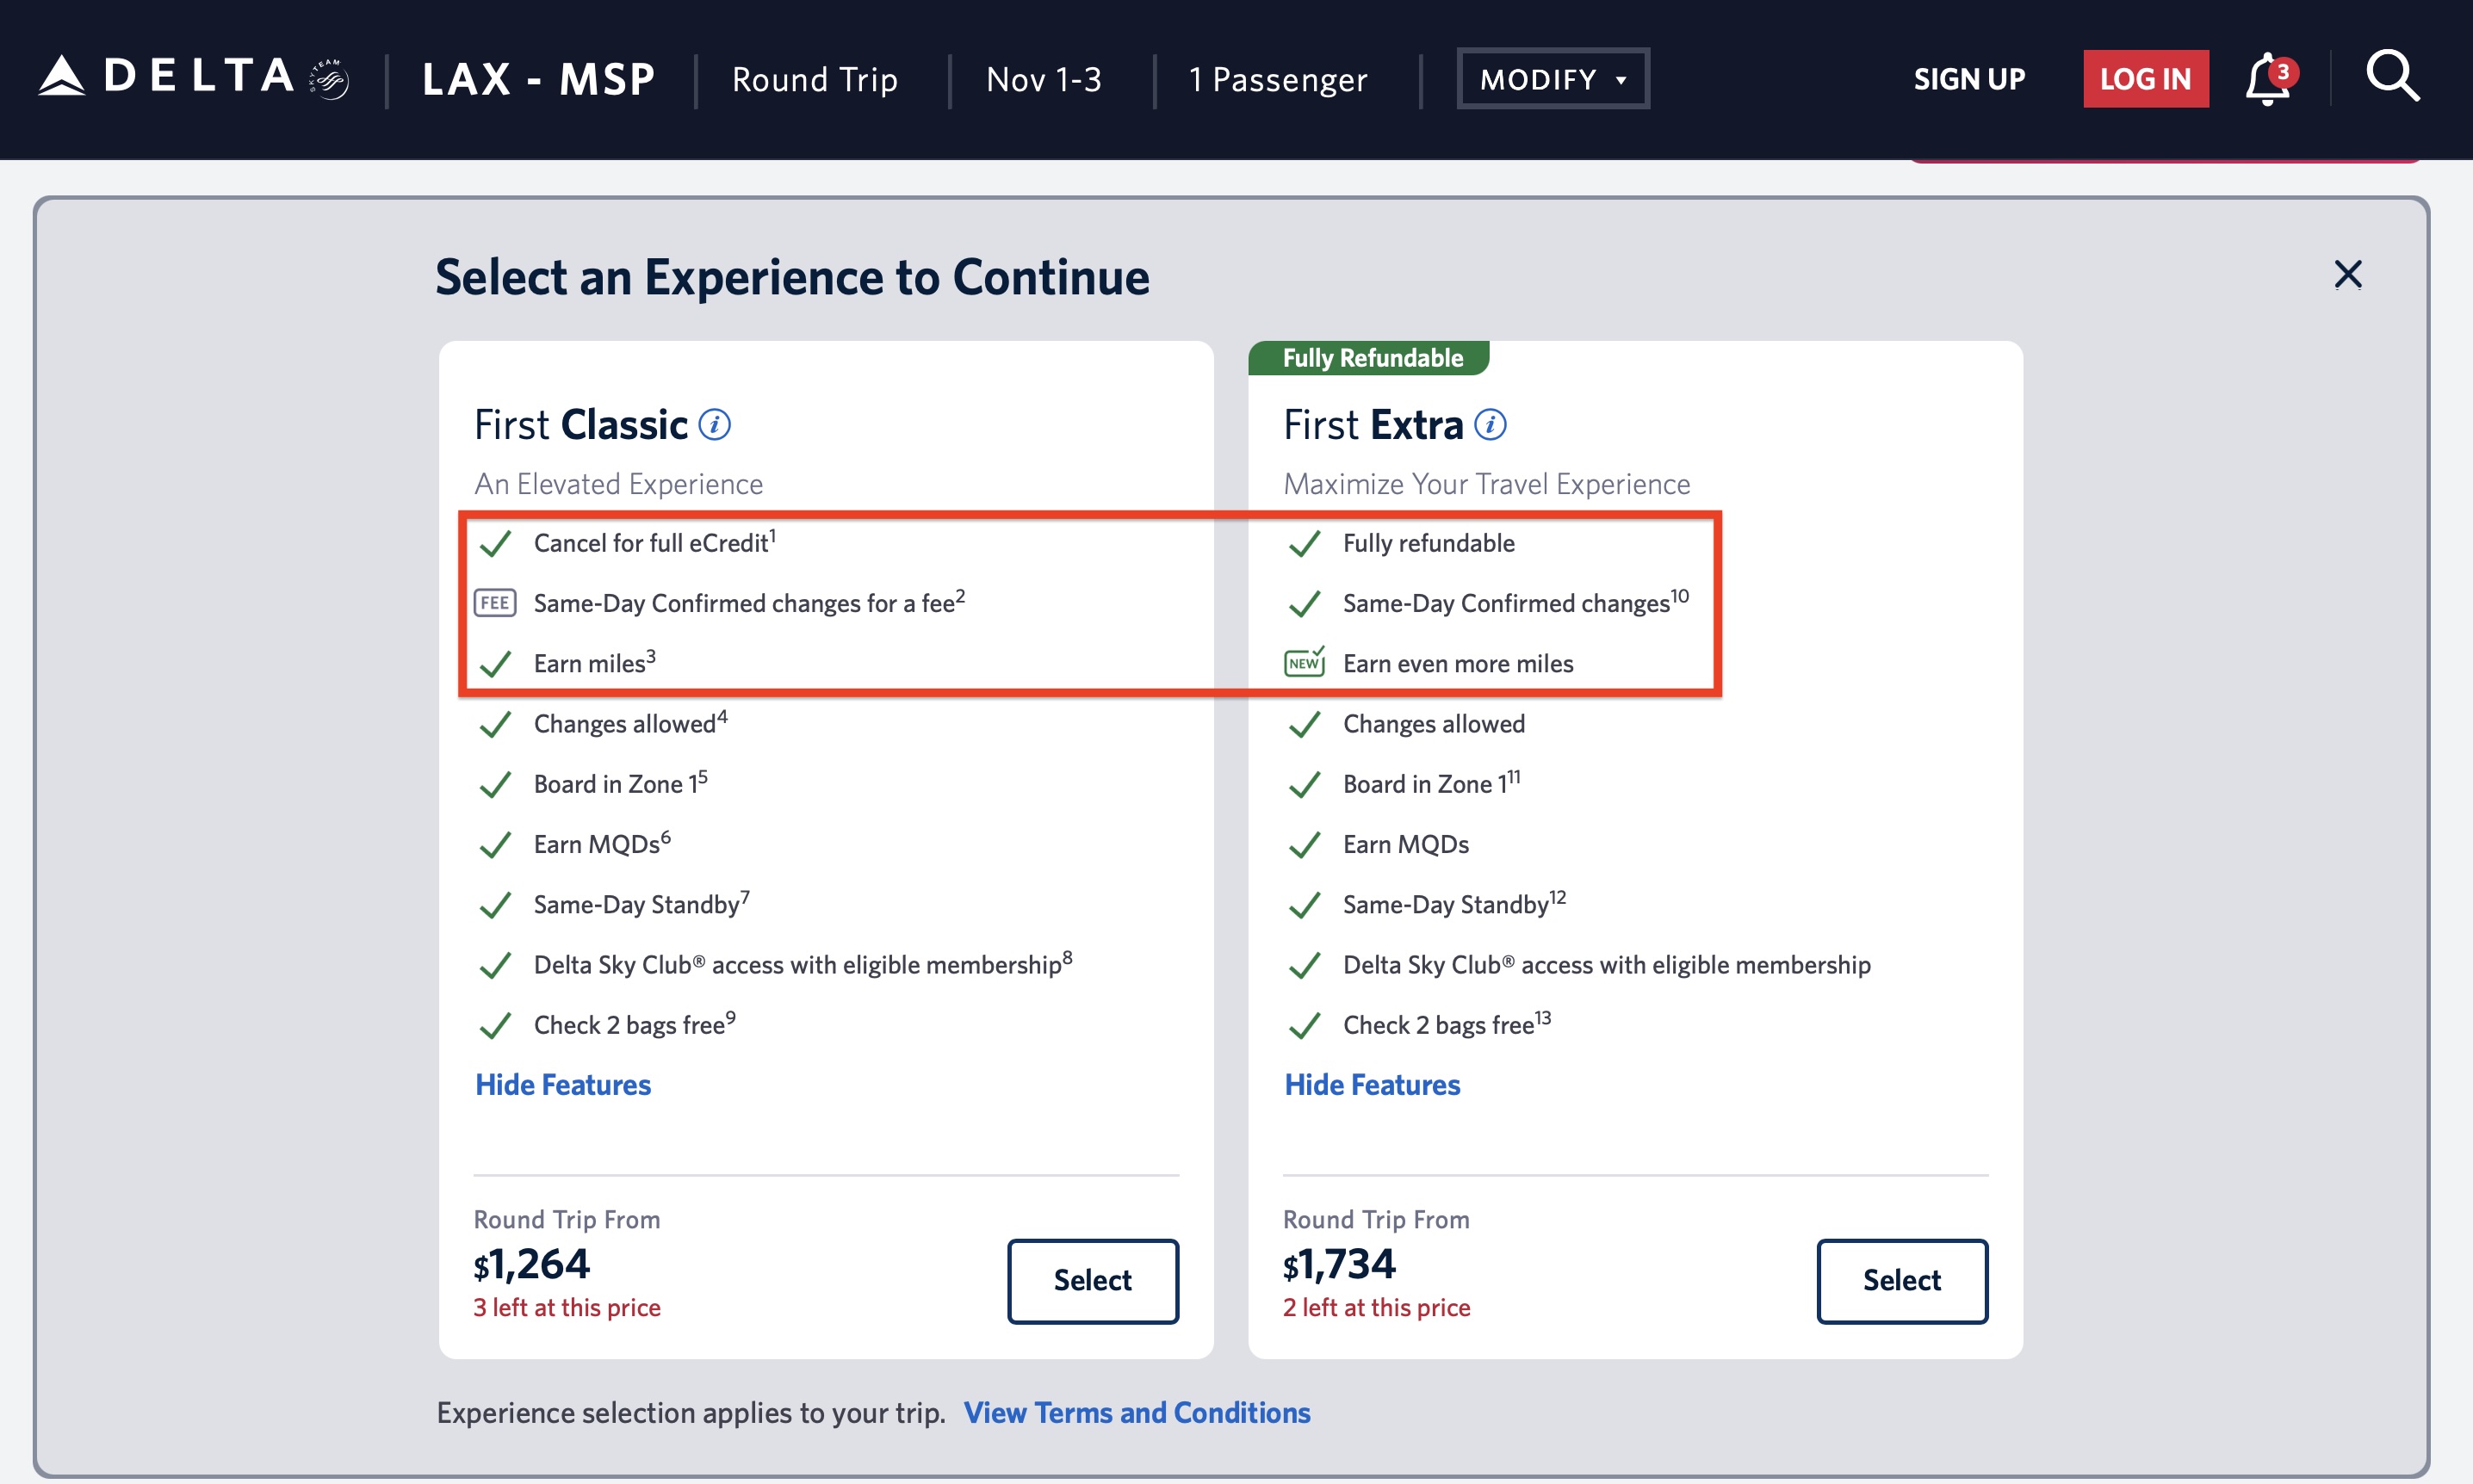
Task: Click the 1 Passenger header item
Action: pos(1278,79)
